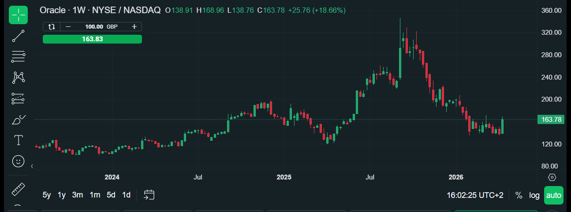
Task: Open the 16:02:25 UTC+2 timezone menu
Action: (x=475, y=195)
